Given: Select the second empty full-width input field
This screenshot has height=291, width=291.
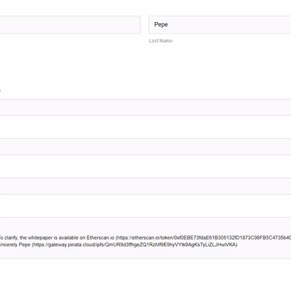Looking at the screenshot, I should tap(145, 147).
